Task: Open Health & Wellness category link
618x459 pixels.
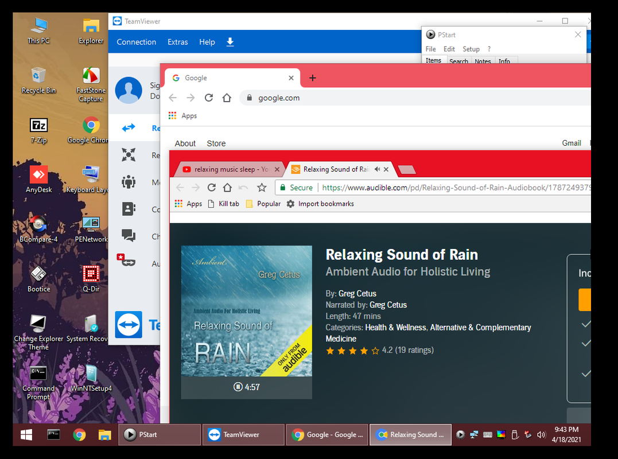Action: (395, 328)
